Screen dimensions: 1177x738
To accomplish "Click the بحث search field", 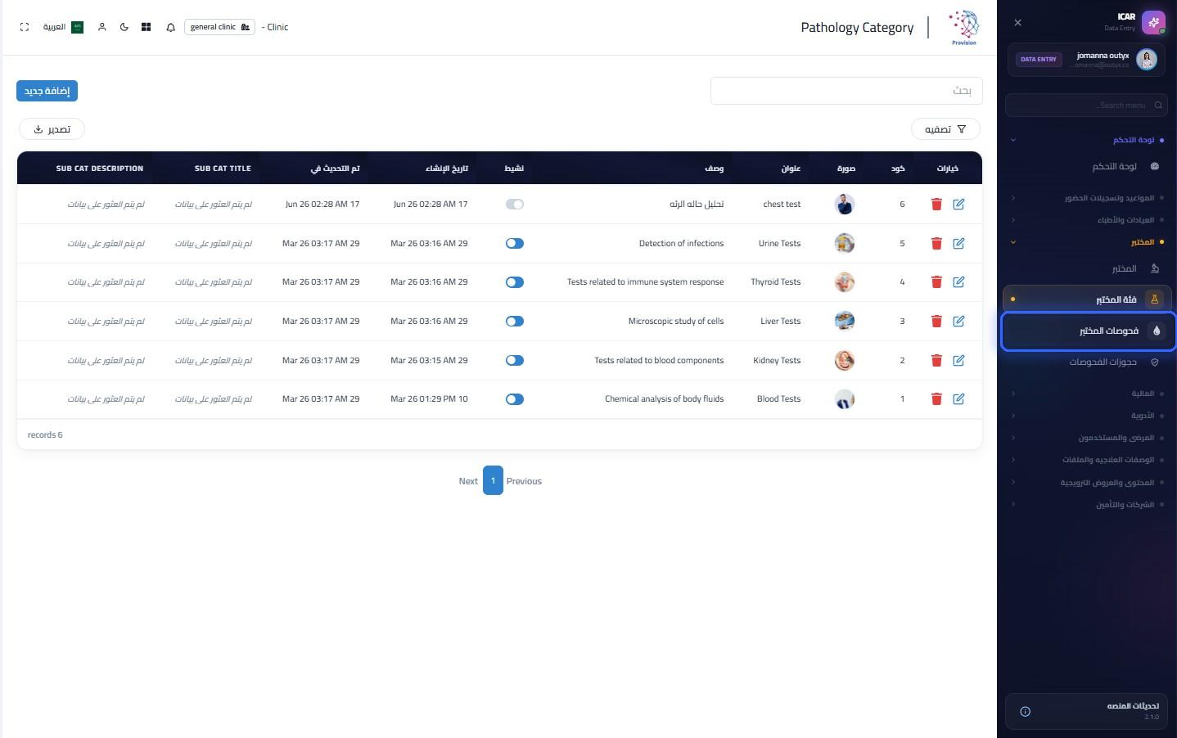I will point(846,91).
